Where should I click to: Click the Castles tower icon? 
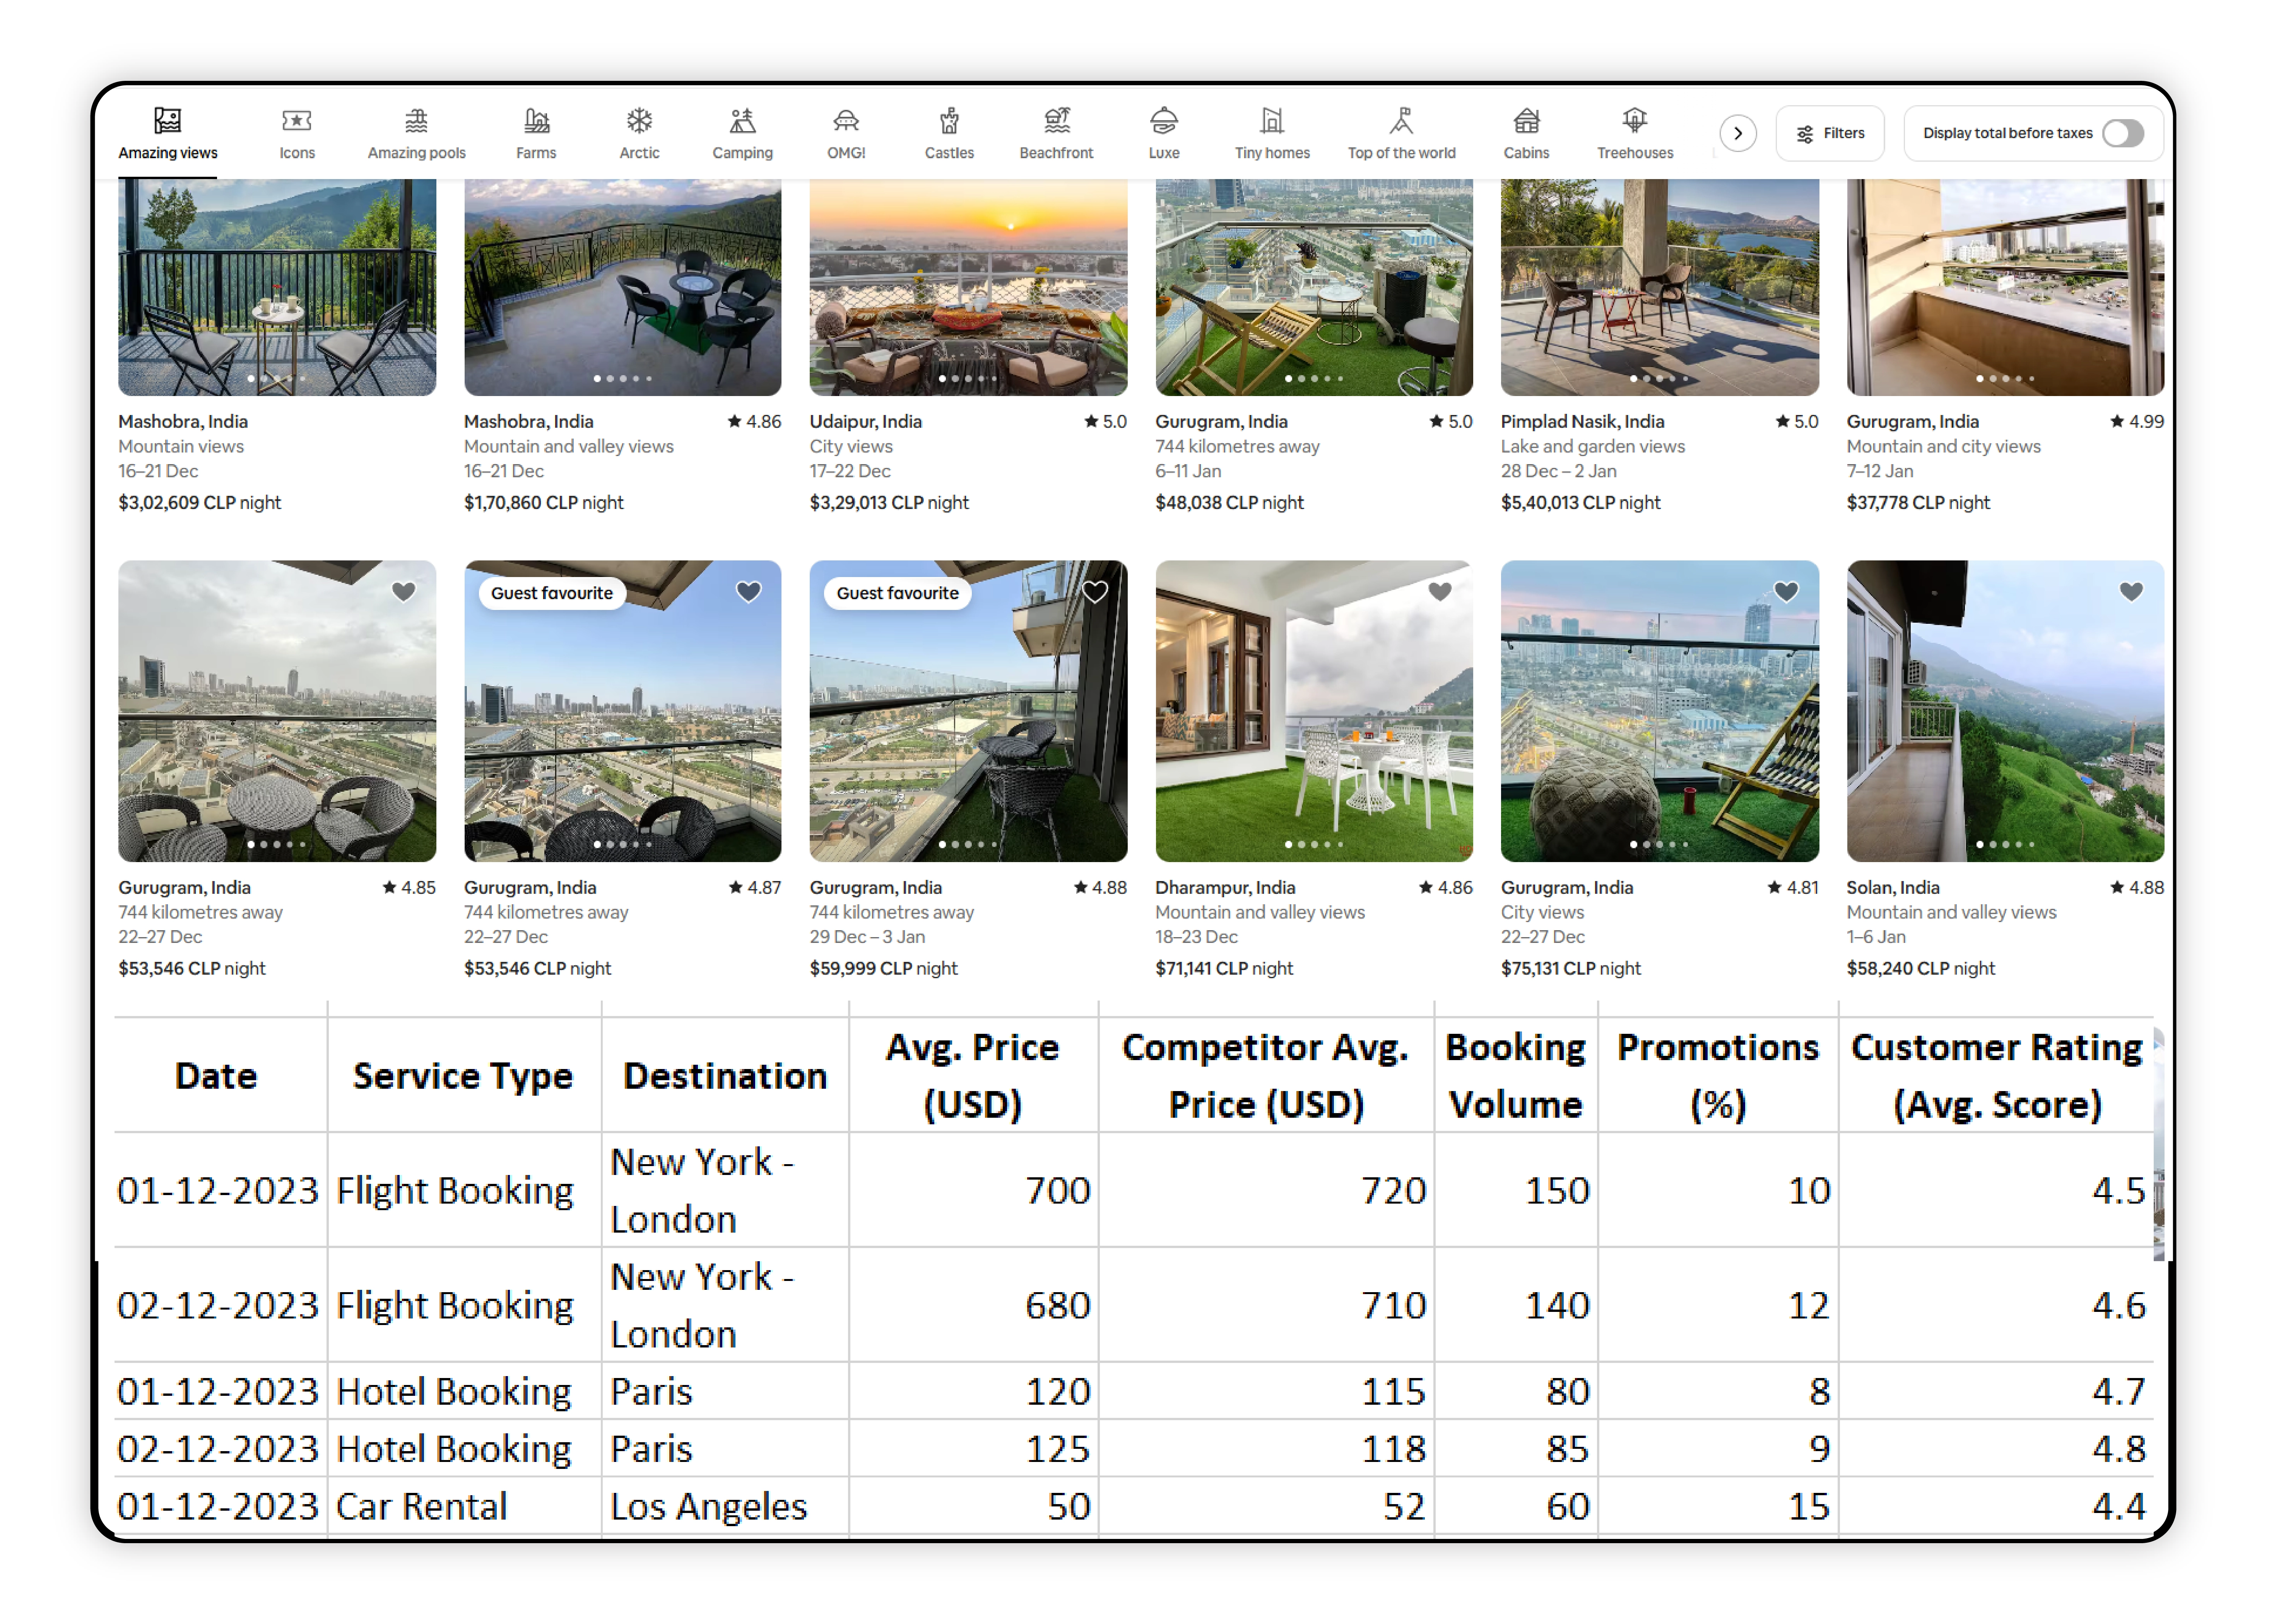tap(949, 121)
